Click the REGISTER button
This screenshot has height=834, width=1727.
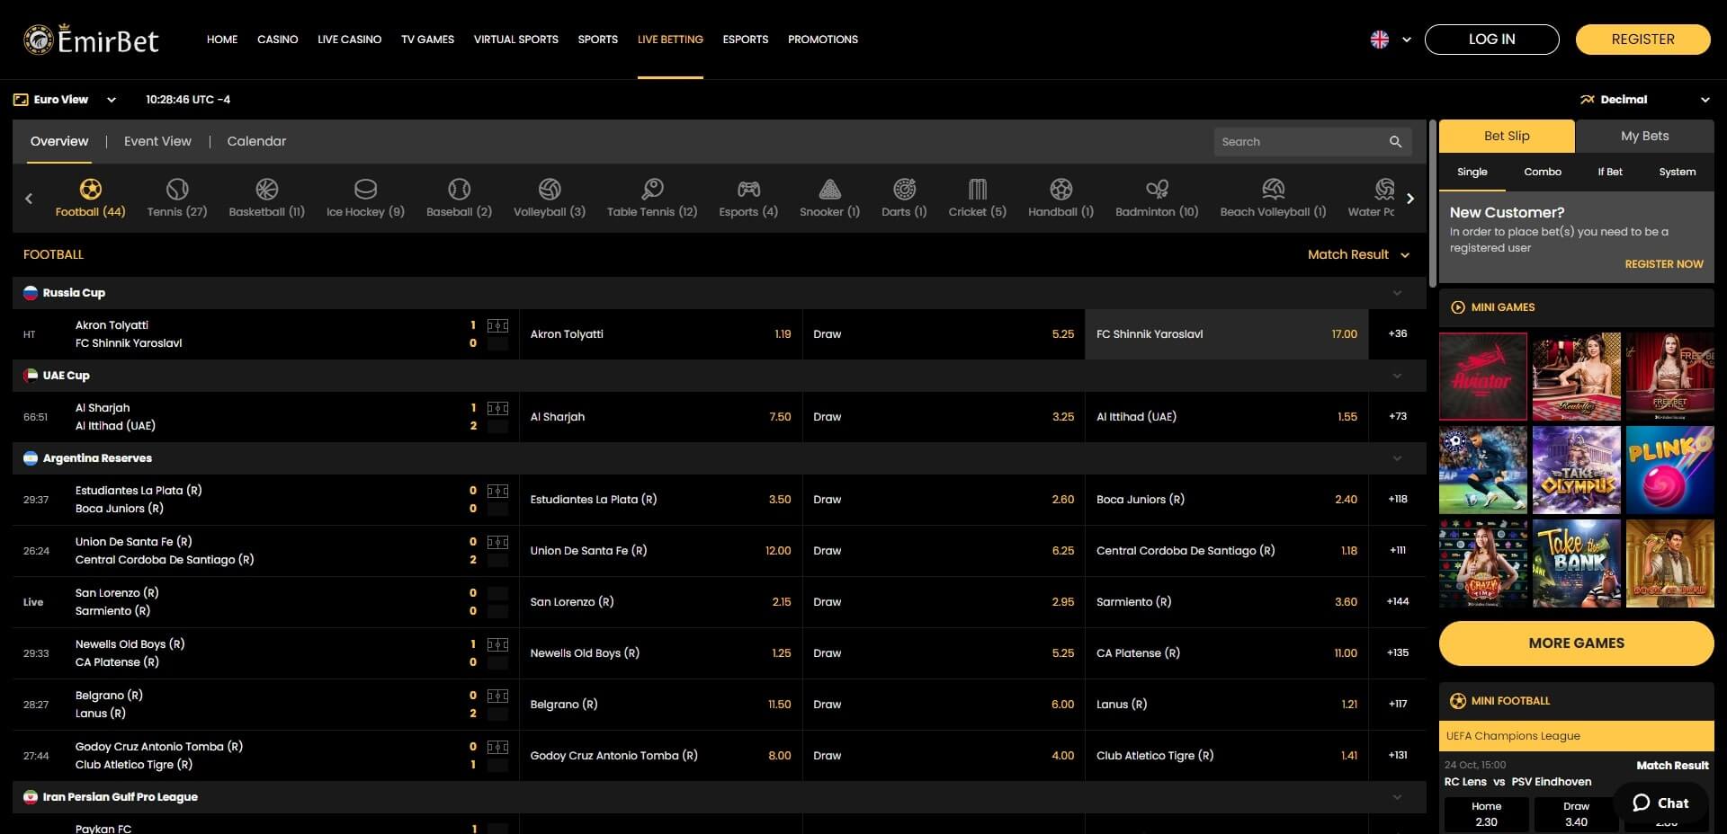1642,40
